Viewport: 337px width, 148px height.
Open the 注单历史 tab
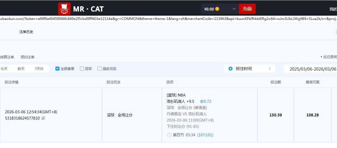[x=26, y=32]
